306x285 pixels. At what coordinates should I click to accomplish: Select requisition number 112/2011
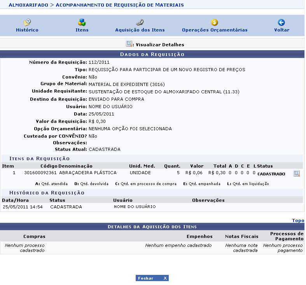(x=99, y=62)
